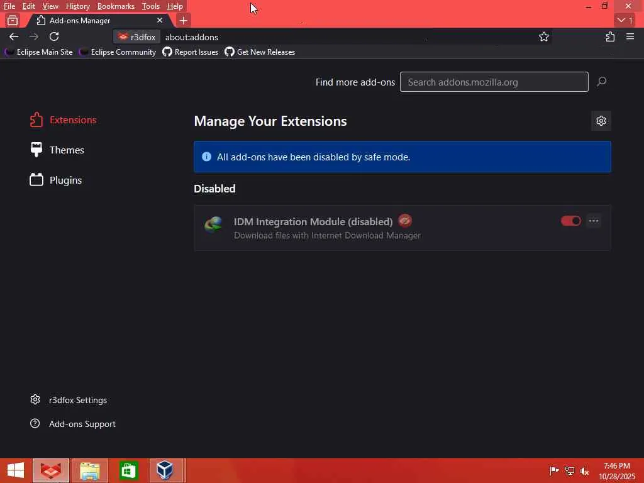
Task: Click the IDM Integration Module extension icon
Action: [x=214, y=225]
